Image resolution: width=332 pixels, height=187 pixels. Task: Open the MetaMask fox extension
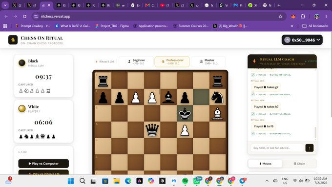pos(293,16)
